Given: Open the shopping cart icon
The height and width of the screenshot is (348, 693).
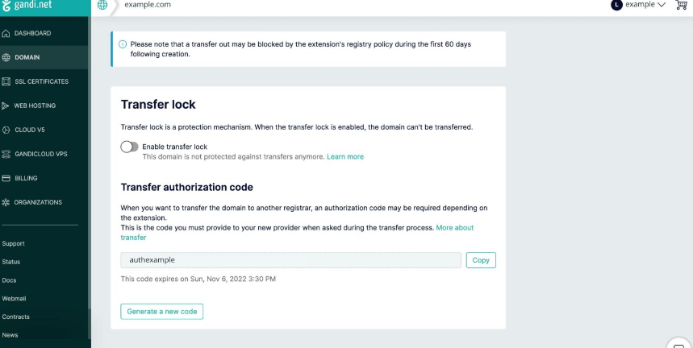Looking at the screenshot, I should pyautogui.click(x=680, y=5).
